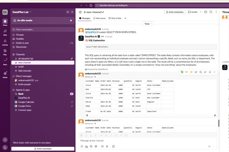Open emoji picker in composer
229x152 pixels.
(91, 146)
